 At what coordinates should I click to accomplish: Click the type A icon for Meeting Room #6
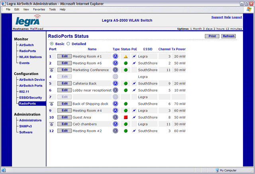pyautogui.click(x=115, y=63)
